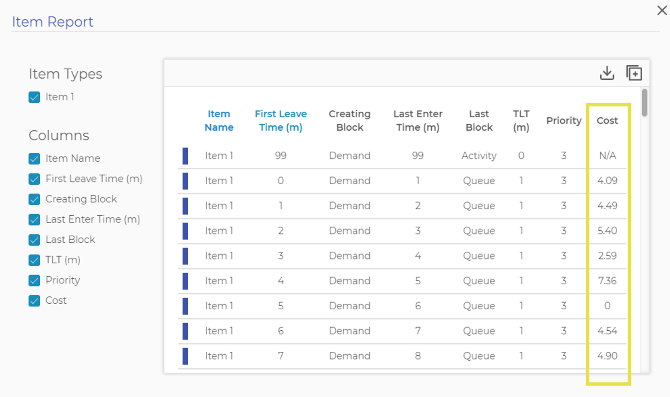Click the table's vertical scrollbar thumb

[x=644, y=103]
